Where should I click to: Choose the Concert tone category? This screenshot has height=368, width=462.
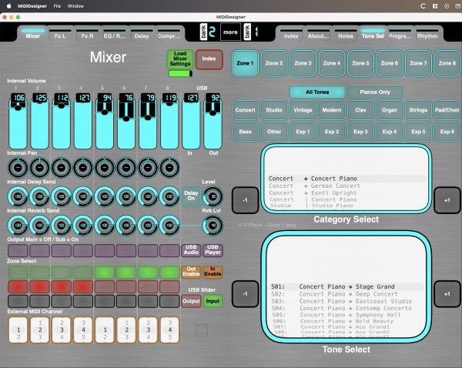point(245,110)
